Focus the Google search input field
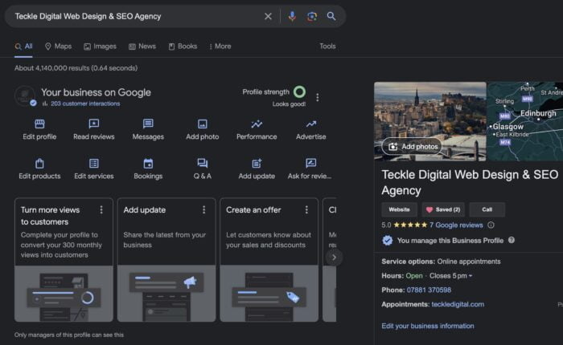The image size is (563, 345). [x=137, y=16]
